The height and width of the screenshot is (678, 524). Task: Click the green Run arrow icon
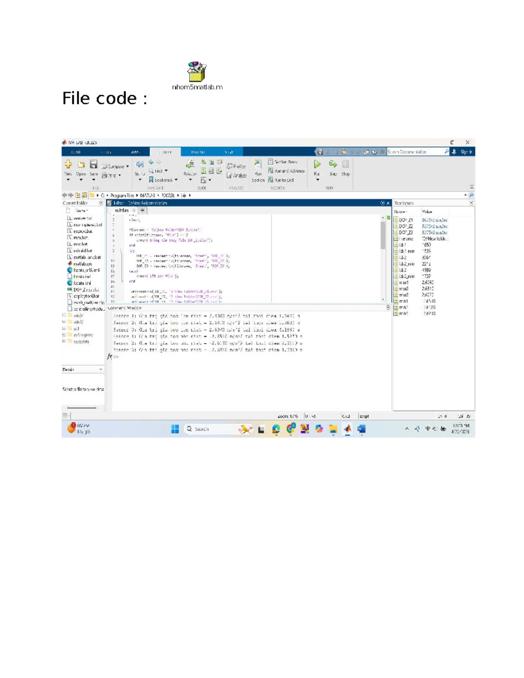point(317,164)
